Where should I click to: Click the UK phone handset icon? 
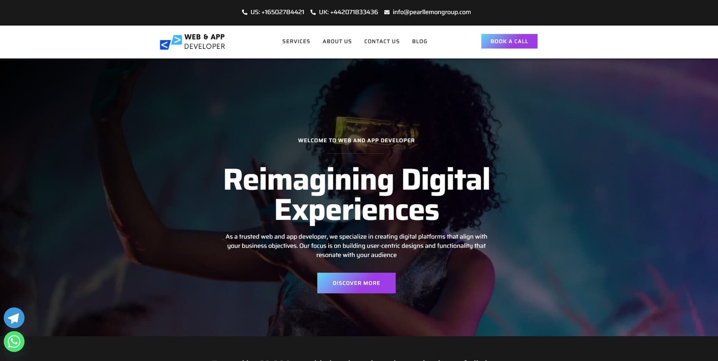(313, 12)
